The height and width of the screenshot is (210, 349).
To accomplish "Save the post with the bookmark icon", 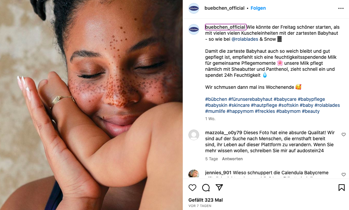I will point(341,188).
